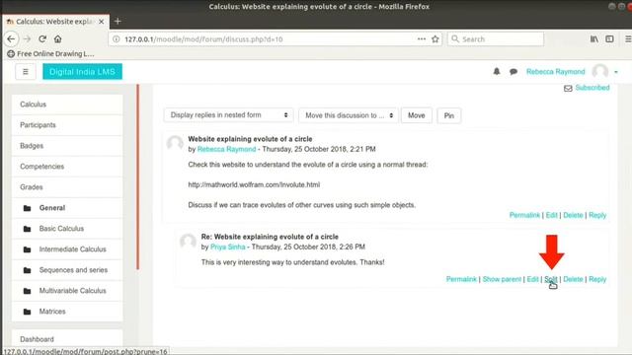This screenshot has width=632, height=355.
Task: Pin this discussion
Action: (449, 116)
